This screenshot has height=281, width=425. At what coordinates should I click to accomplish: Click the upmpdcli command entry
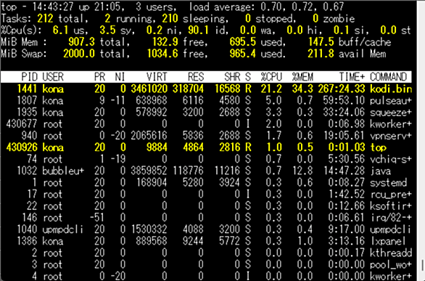tap(390, 229)
